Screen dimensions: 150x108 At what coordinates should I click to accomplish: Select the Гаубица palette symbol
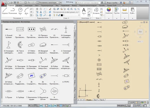point(20,91)
